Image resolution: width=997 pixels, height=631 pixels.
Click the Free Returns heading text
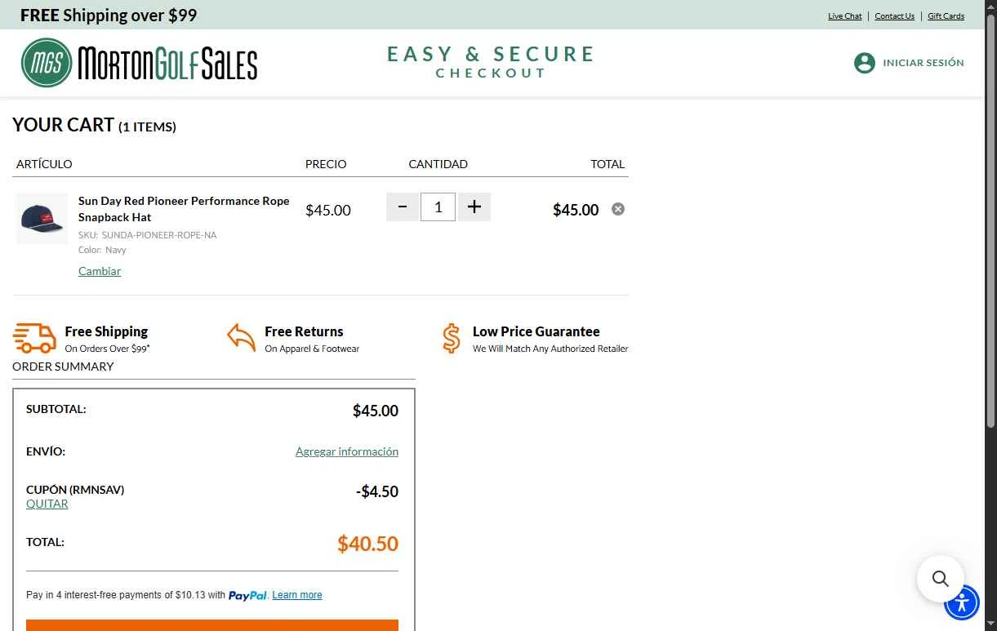click(x=304, y=331)
